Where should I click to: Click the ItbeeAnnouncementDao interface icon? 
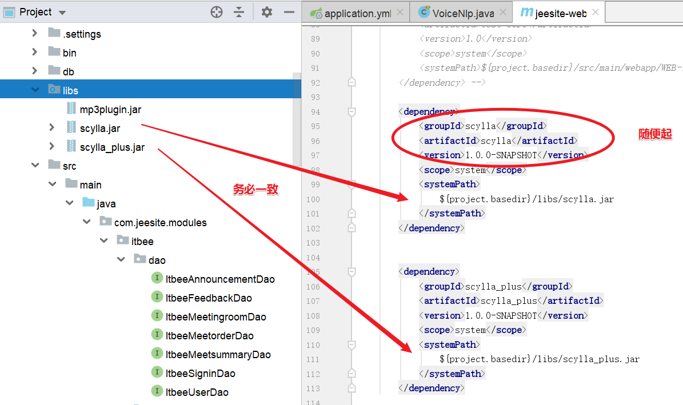157,278
